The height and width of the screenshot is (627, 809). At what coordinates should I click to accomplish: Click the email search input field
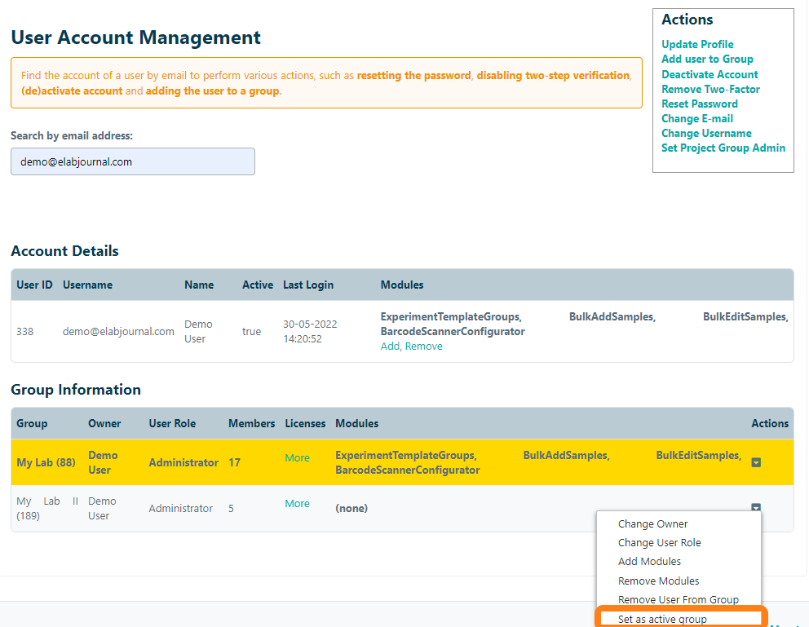(x=133, y=161)
